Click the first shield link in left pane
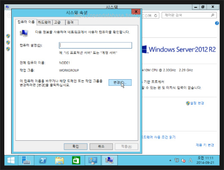Image resolution: width=224 pixels, height=170 pixels. [8, 36]
